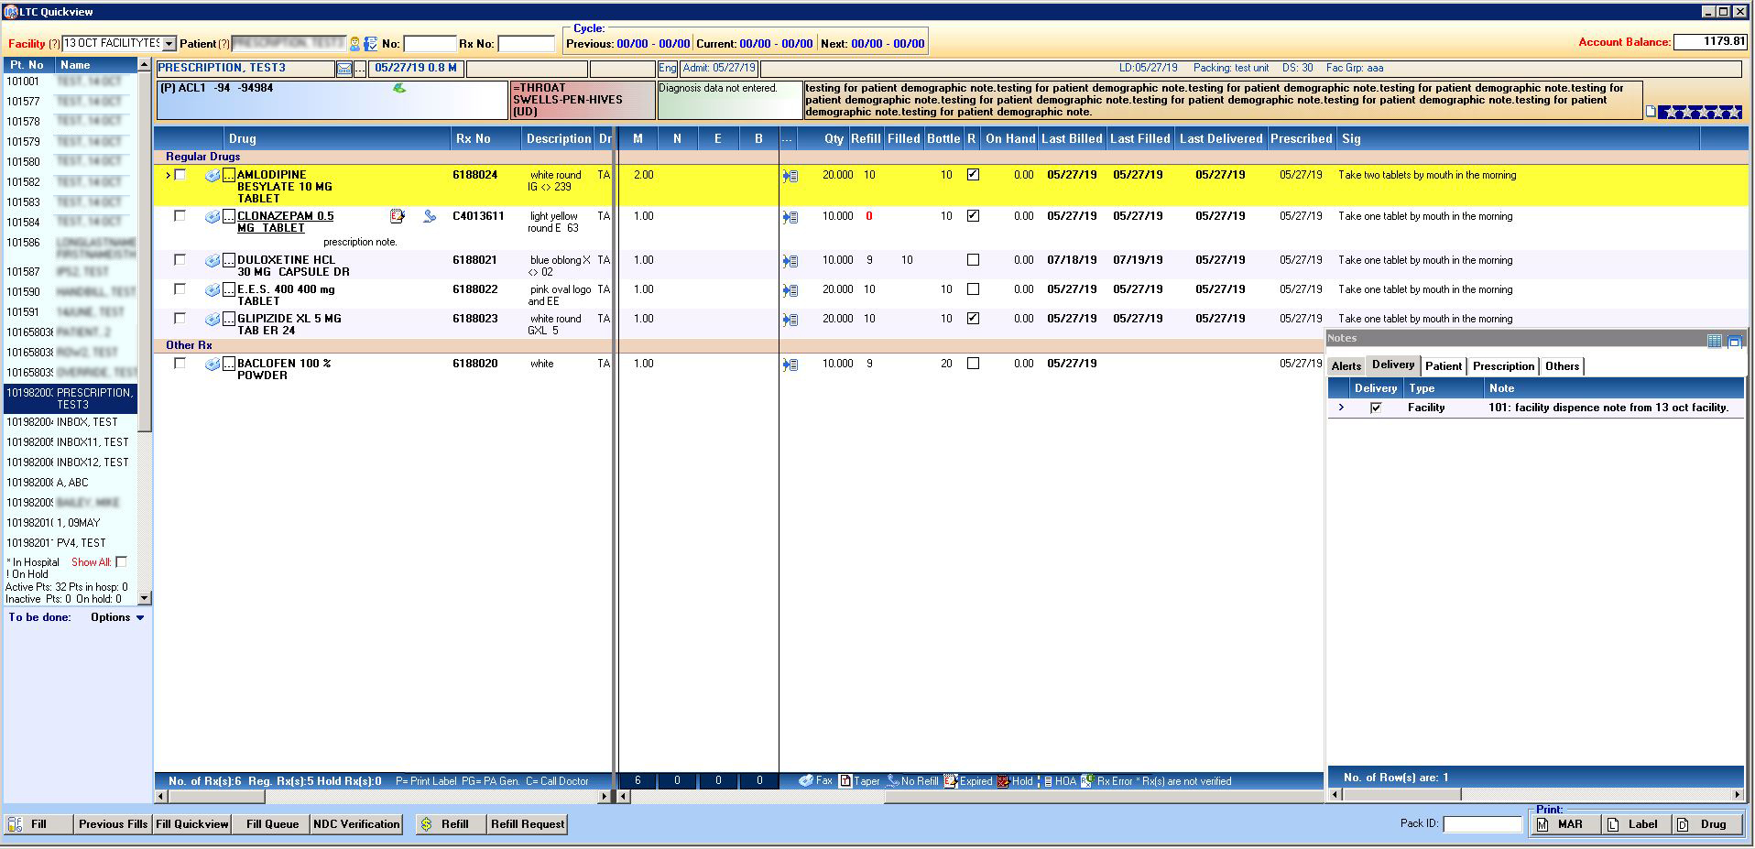This screenshot has height=849, width=1755.
Task: Click the Fill button
Action: tap(38, 824)
